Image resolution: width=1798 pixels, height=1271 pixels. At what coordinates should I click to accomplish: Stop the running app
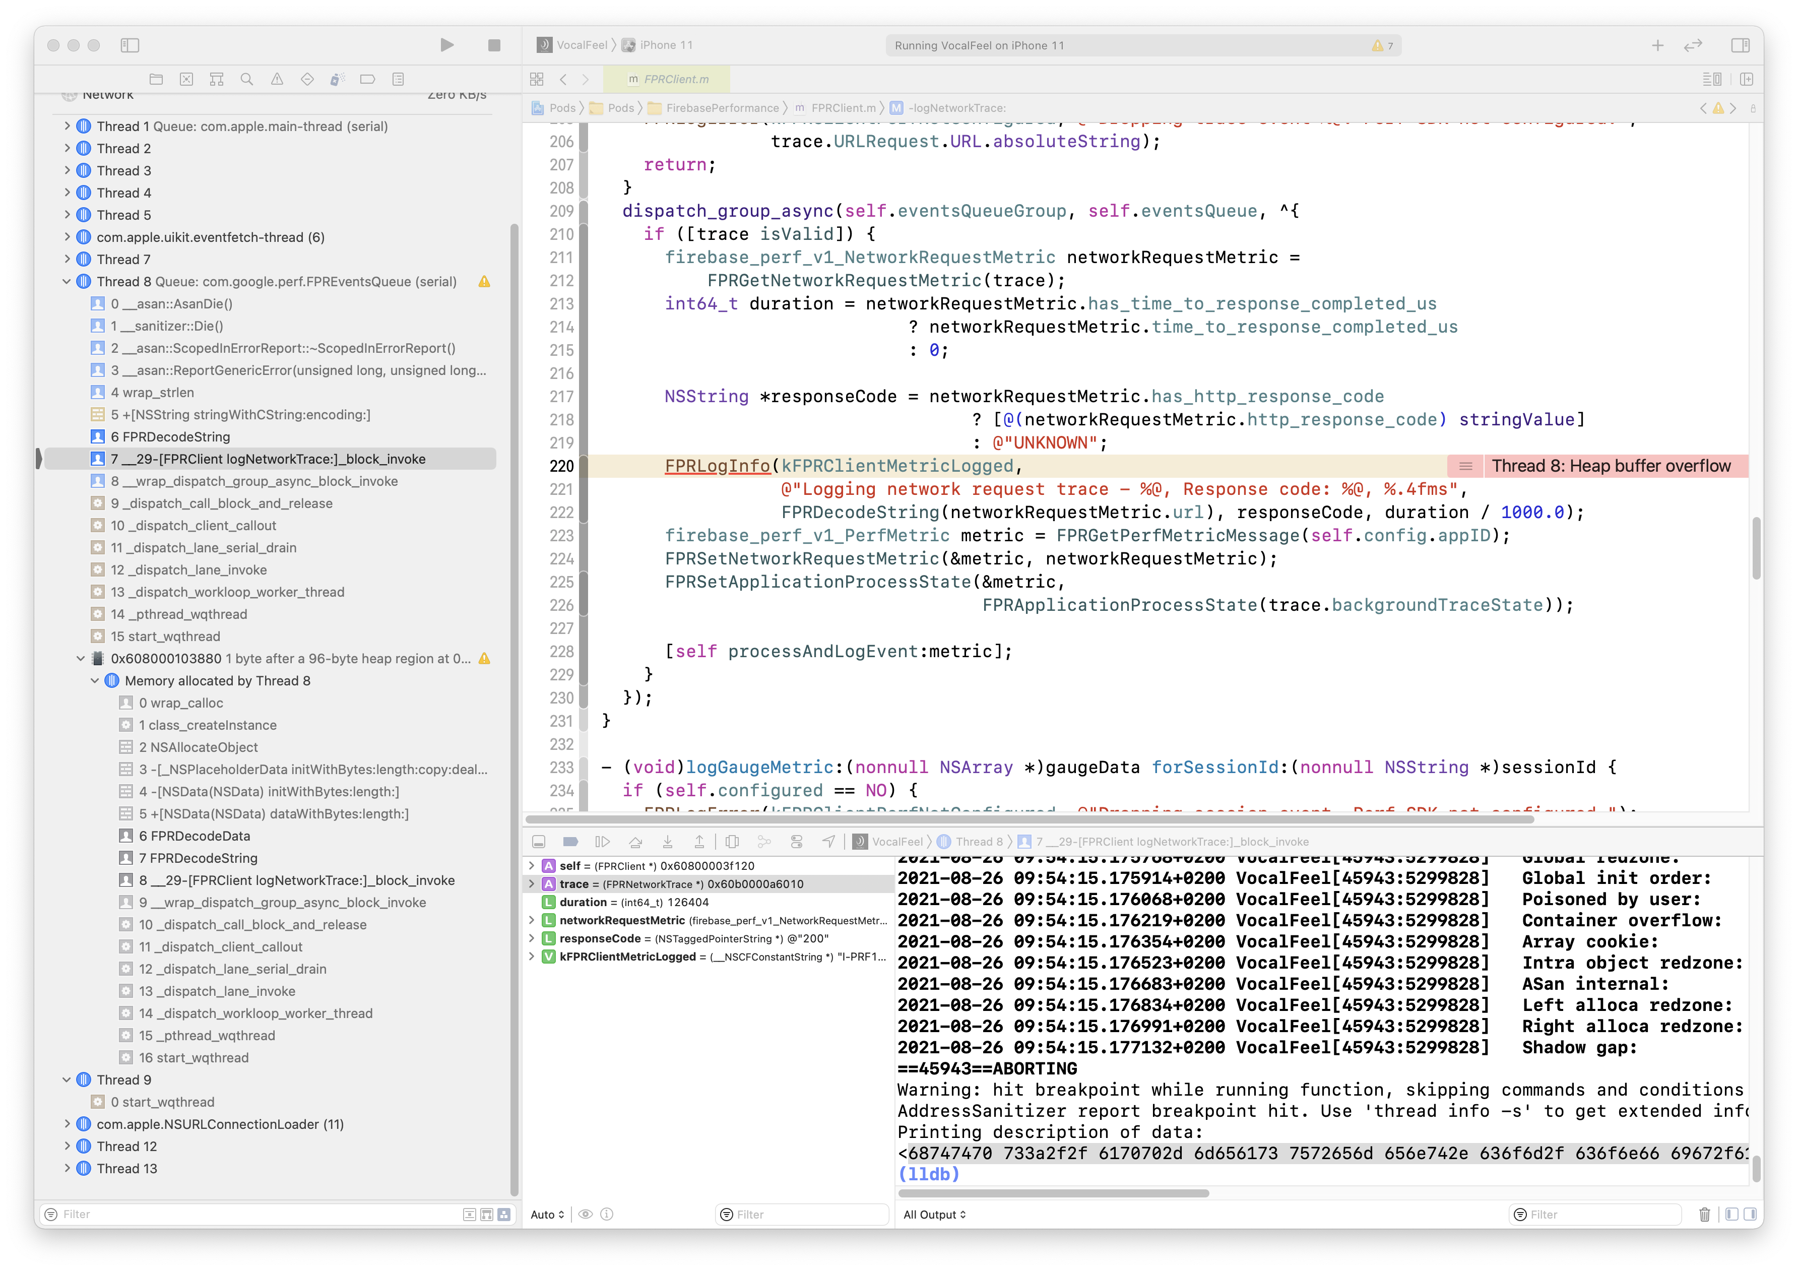[493, 45]
